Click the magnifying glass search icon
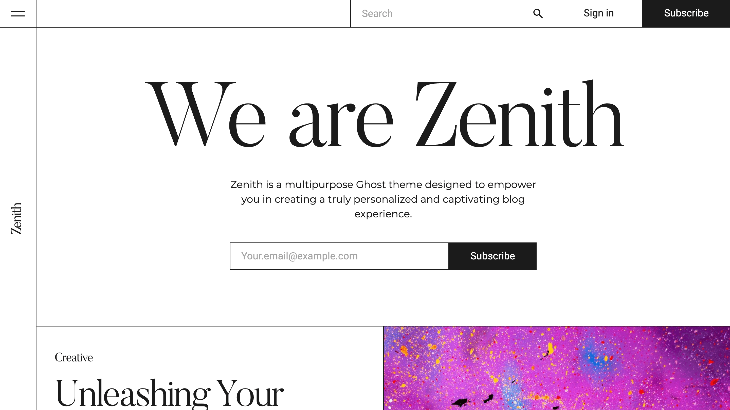The image size is (730, 410). tap(538, 14)
